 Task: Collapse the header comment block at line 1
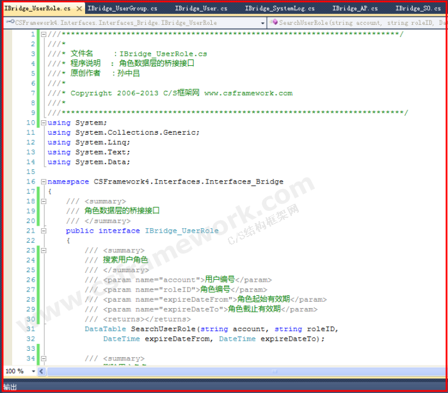(43, 34)
